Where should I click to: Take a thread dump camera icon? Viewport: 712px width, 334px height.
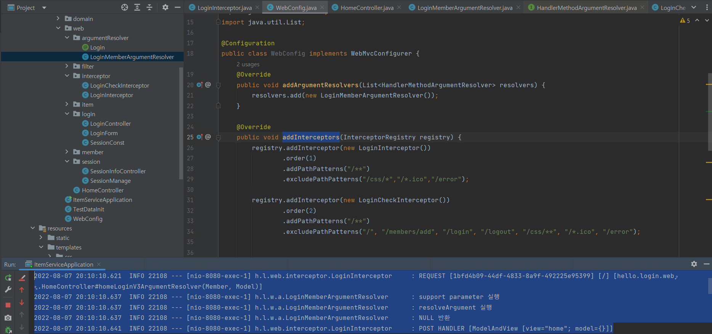(8, 318)
